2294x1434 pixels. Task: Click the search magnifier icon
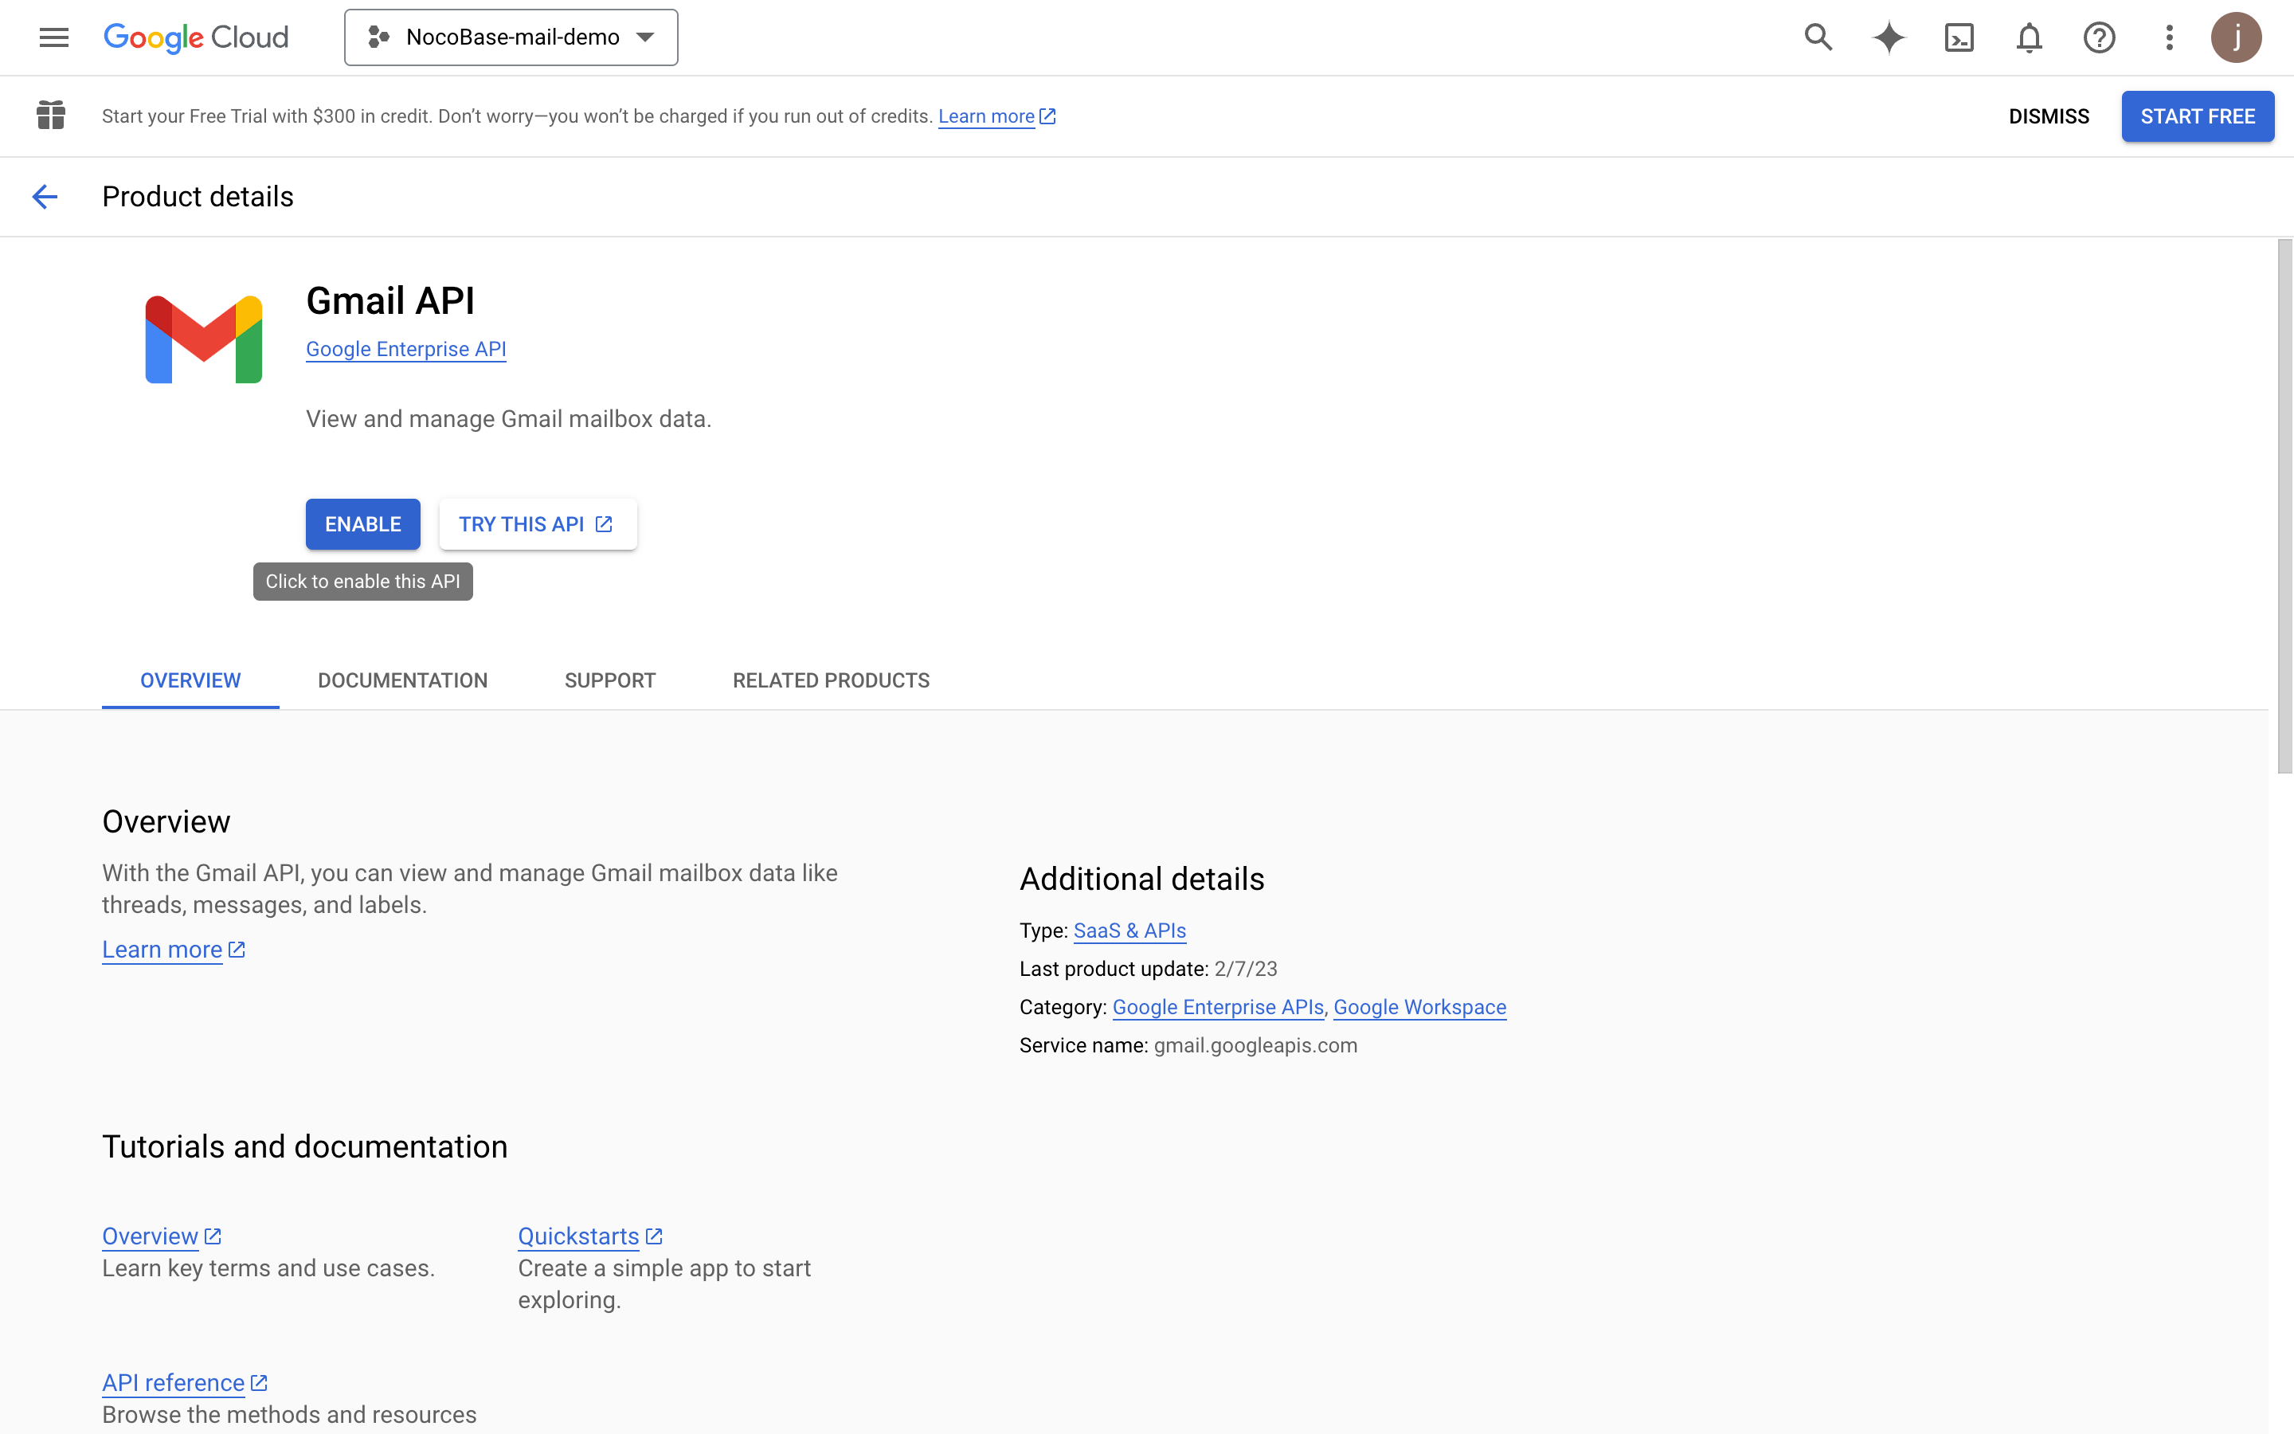click(1817, 37)
